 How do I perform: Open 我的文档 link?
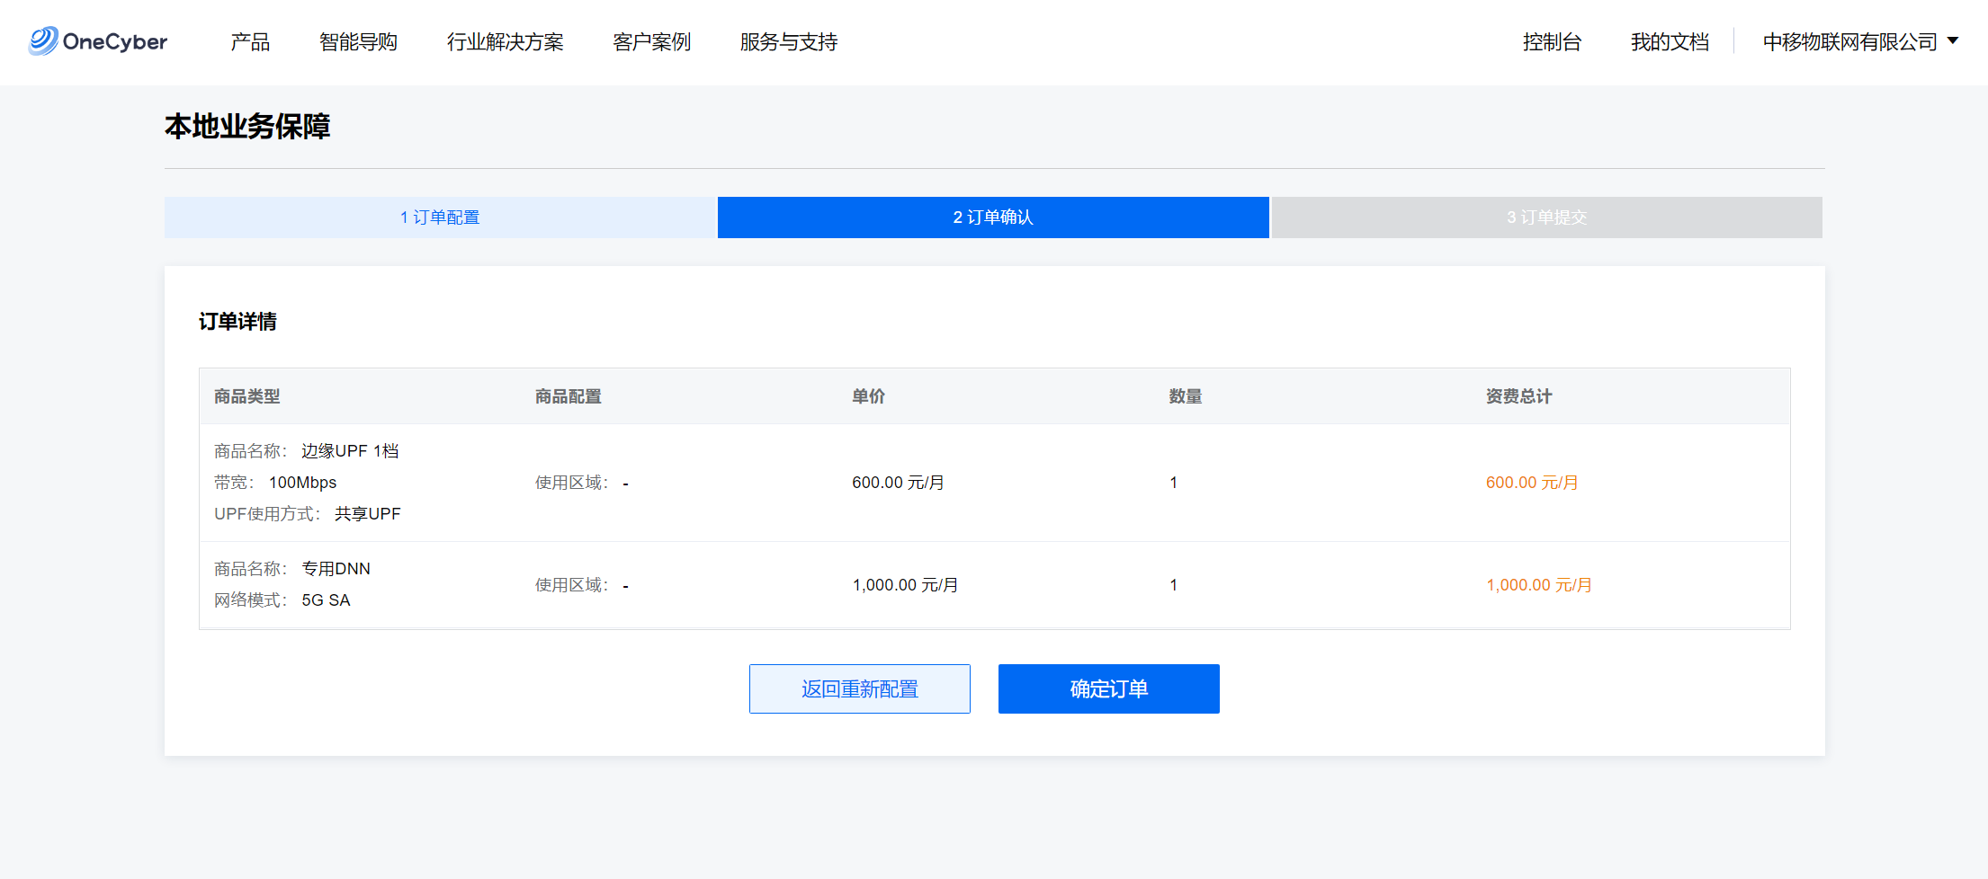pos(1670,42)
